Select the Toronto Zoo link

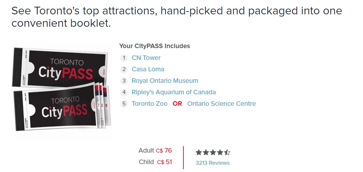pos(150,104)
